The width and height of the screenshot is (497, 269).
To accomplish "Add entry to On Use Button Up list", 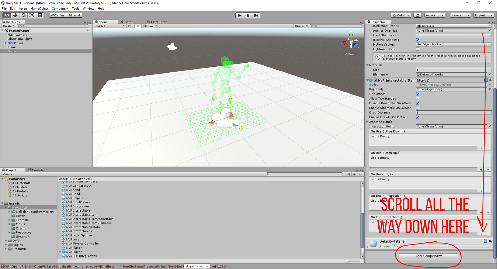I will 481,169.
